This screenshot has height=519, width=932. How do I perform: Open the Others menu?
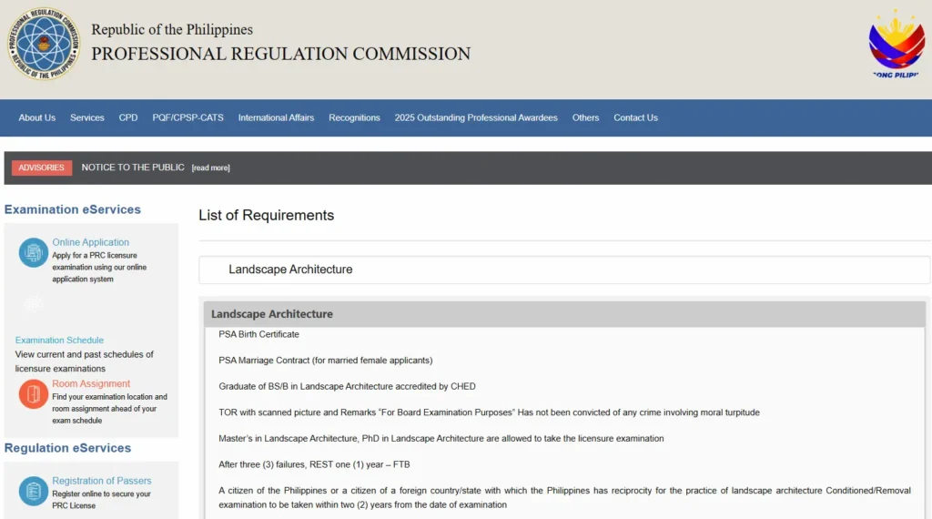(x=585, y=117)
